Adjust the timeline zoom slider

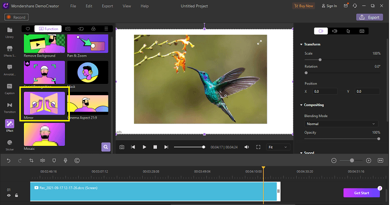click(351, 161)
